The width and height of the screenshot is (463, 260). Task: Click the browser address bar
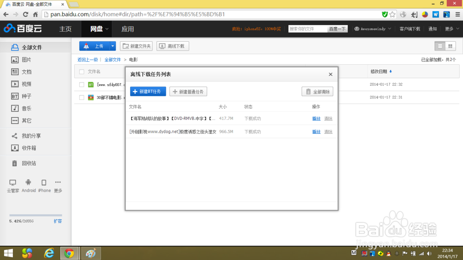click(x=211, y=14)
